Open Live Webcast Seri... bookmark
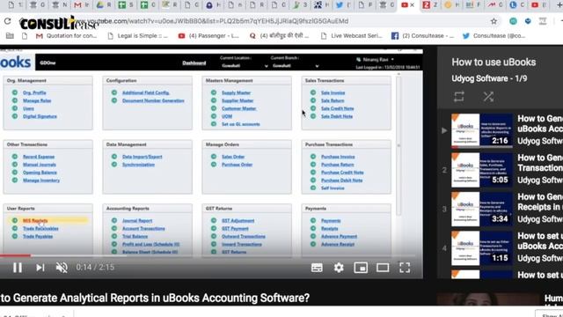 (x=352, y=36)
